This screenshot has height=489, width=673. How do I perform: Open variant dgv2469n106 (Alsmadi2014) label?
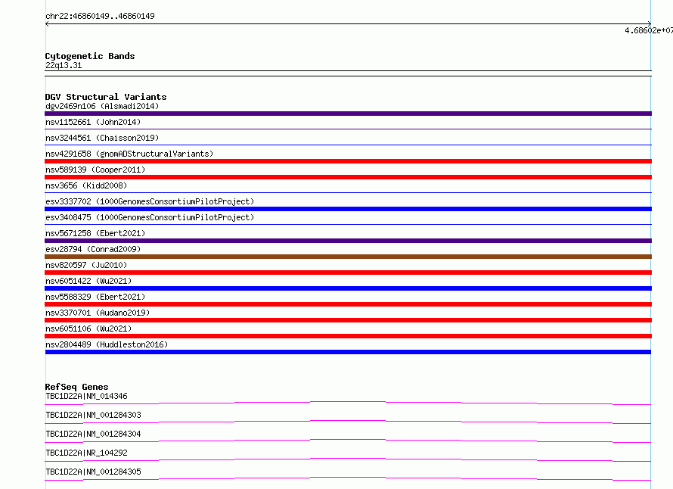(x=102, y=106)
